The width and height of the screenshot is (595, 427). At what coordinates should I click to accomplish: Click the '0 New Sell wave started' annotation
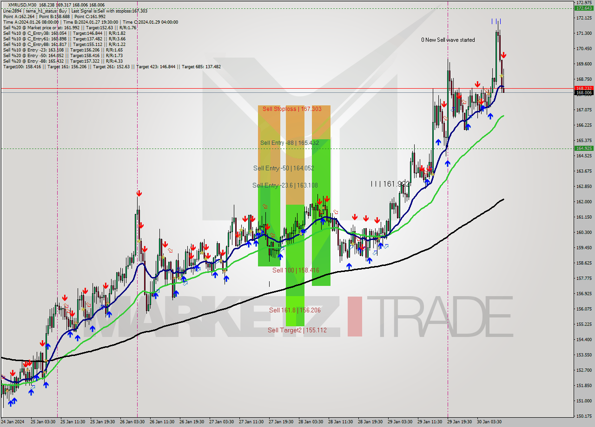tap(448, 40)
